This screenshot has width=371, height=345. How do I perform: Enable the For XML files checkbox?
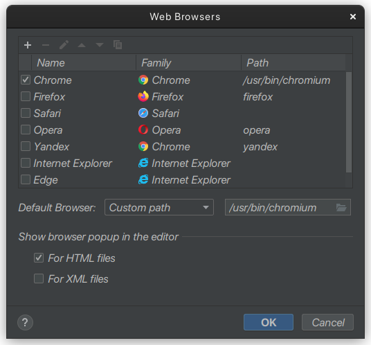pyautogui.click(x=39, y=278)
